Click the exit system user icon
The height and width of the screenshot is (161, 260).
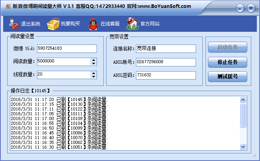coord(14,24)
